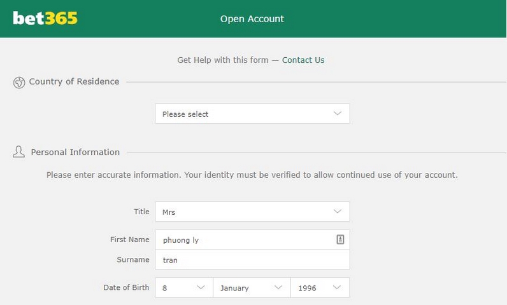Click the 'Open Account' header title

coord(252,18)
